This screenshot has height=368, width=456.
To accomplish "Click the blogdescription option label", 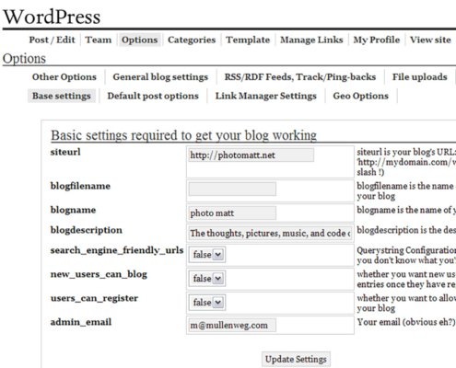I will click(87, 230).
